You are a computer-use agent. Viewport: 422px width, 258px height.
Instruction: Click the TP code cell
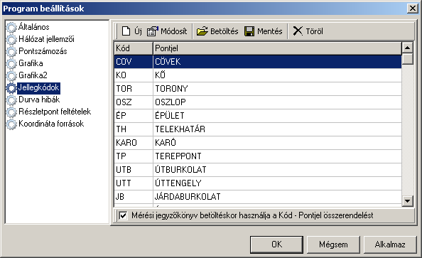click(134, 156)
